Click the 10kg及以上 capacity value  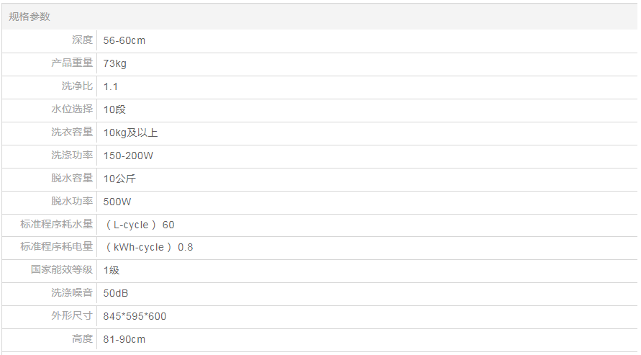130,132
